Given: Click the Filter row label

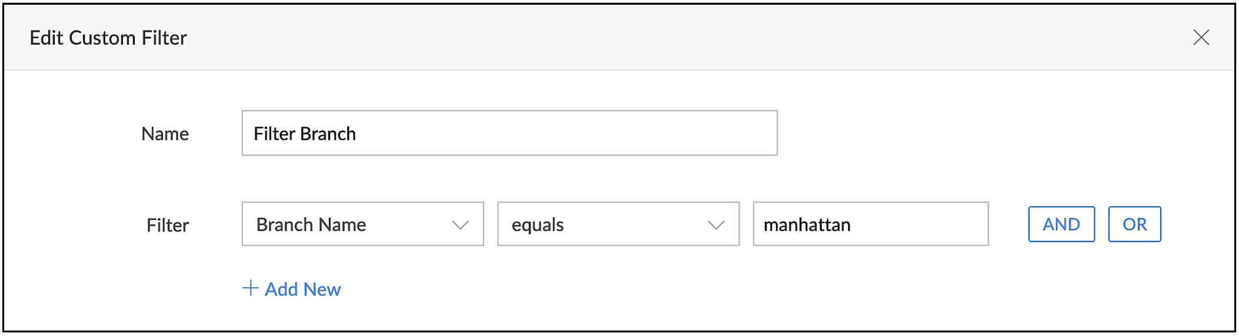Looking at the screenshot, I should 168,226.
